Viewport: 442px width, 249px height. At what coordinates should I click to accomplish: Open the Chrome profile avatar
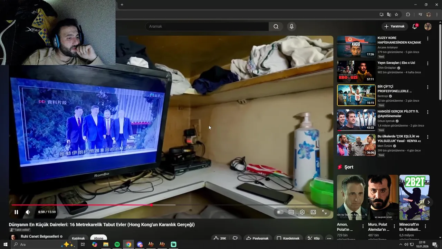click(429, 15)
